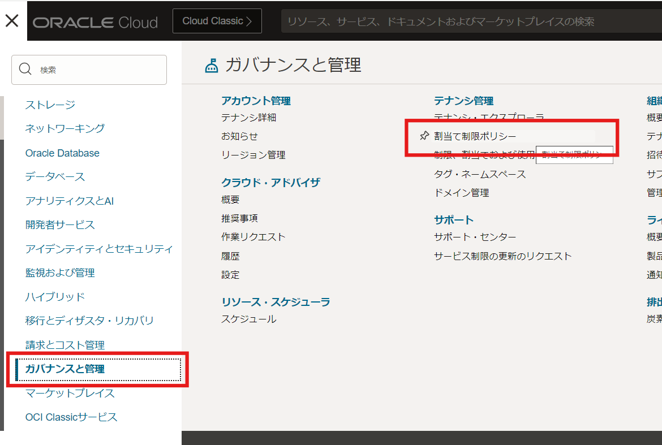This screenshot has width=662, height=445.
Task: Open サポート・センター link
Action: 475,237
